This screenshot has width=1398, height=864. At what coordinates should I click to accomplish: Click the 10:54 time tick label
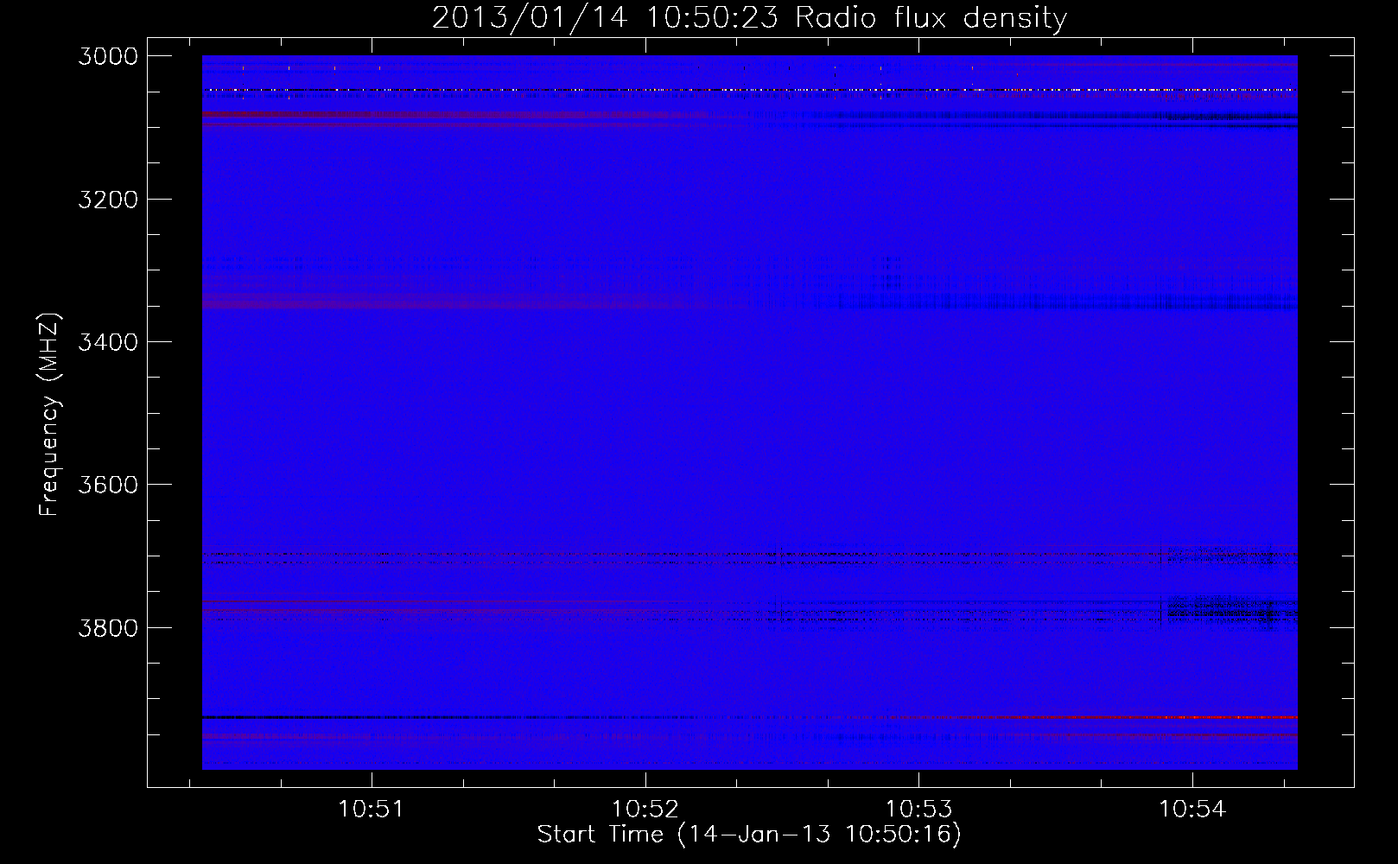click(1192, 809)
